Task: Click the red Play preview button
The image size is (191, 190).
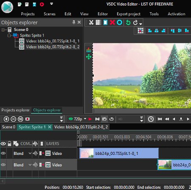Action: point(90,119)
